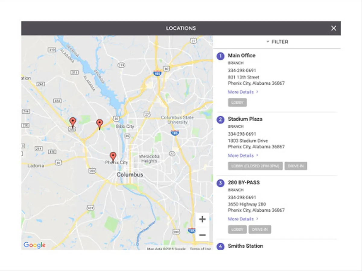Screen dimensions: 362x271
Task: Click the 1803 Stadium Drive address
Action: pos(248,141)
